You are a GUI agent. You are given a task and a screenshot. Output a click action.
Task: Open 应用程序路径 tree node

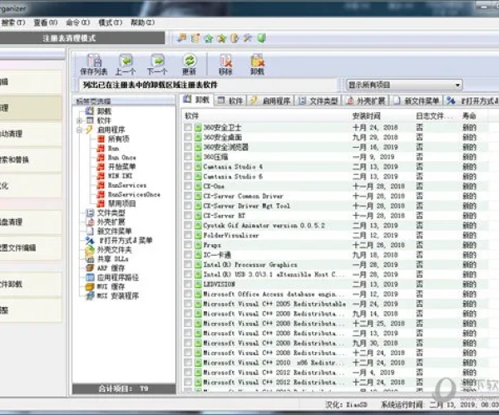pyautogui.click(x=117, y=277)
